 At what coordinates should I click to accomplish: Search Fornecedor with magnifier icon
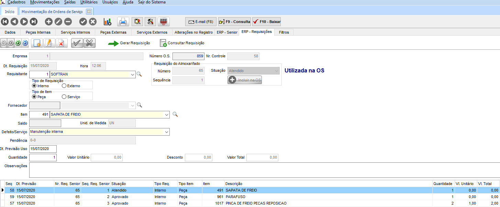pos(139,105)
